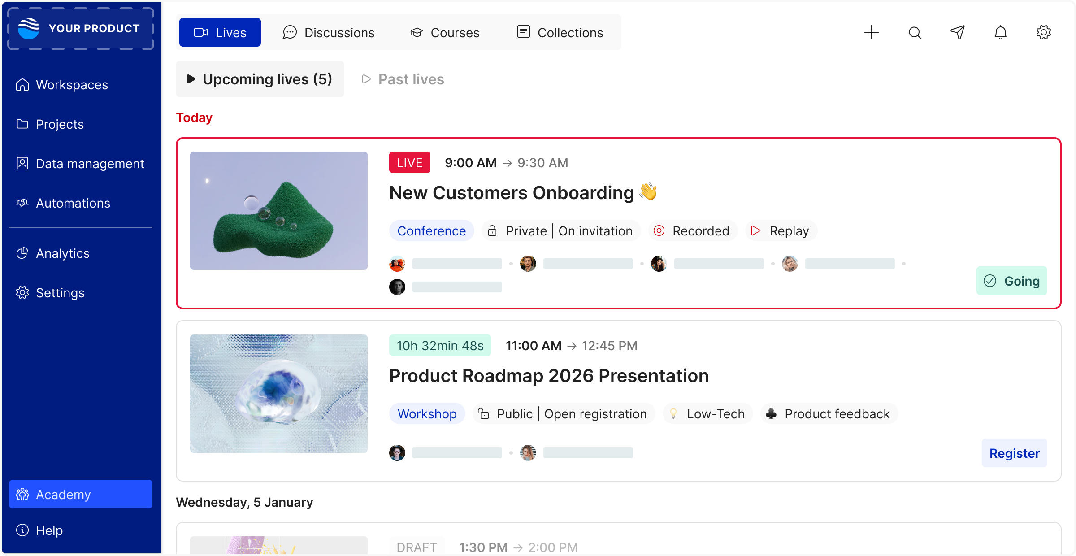This screenshot has height=556, width=1076.
Task: Click the plus add icon
Action: pyautogui.click(x=871, y=32)
